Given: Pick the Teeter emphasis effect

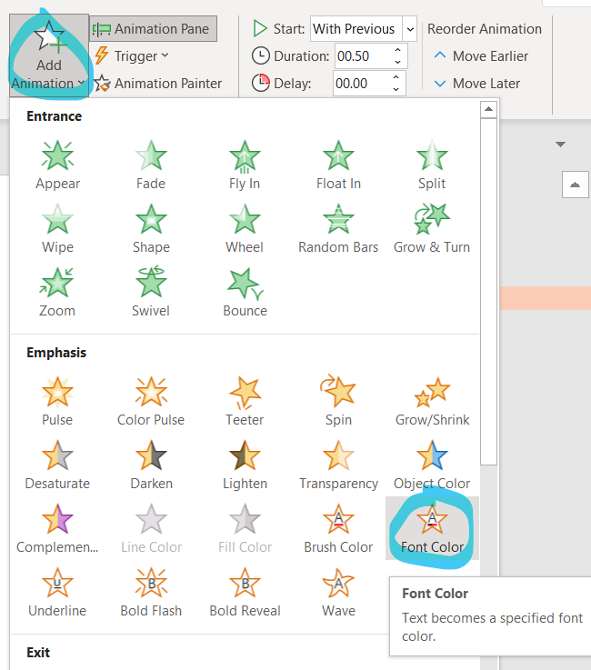Looking at the screenshot, I should pos(245,401).
